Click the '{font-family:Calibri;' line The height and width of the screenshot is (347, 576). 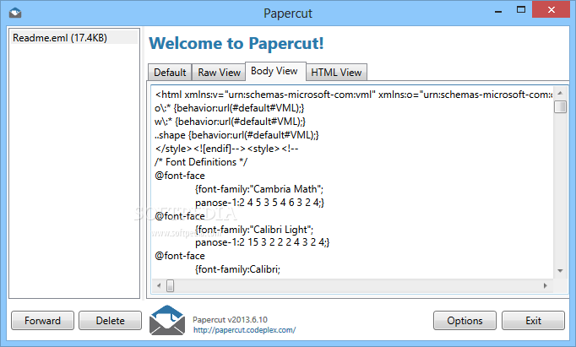click(237, 269)
